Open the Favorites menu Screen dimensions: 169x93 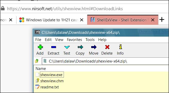[x=74, y=40]
